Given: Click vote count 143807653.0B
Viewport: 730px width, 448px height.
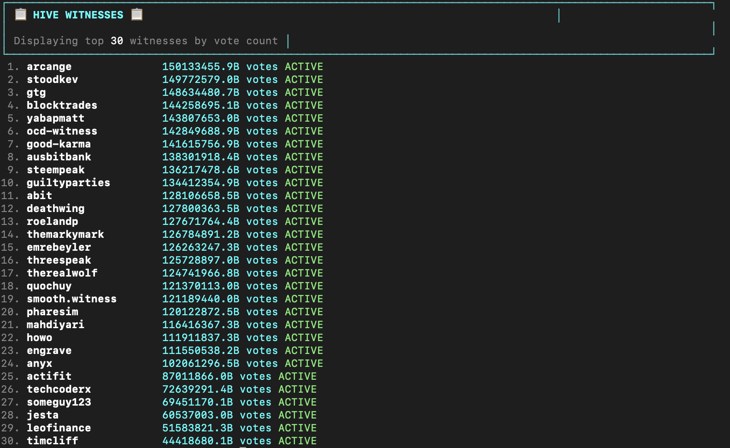Looking at the screenshot, I should pos(201,118).
